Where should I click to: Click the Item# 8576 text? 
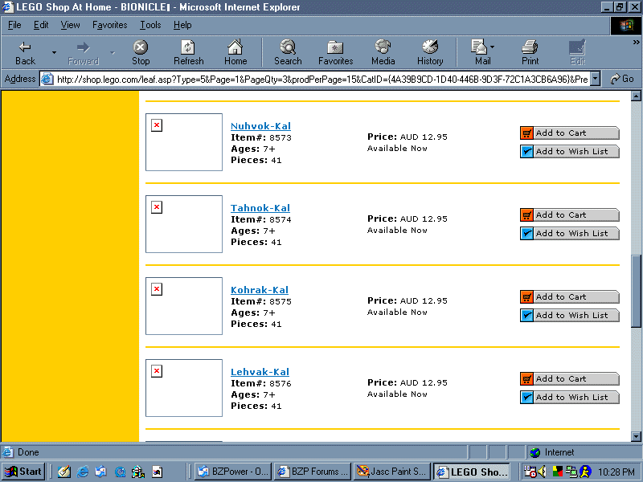pos(261,383)
